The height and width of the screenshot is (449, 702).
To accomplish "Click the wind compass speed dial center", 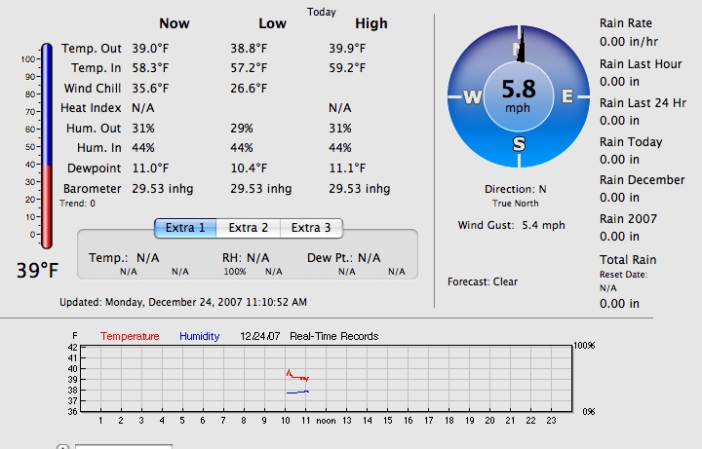I will click(519, 96).
